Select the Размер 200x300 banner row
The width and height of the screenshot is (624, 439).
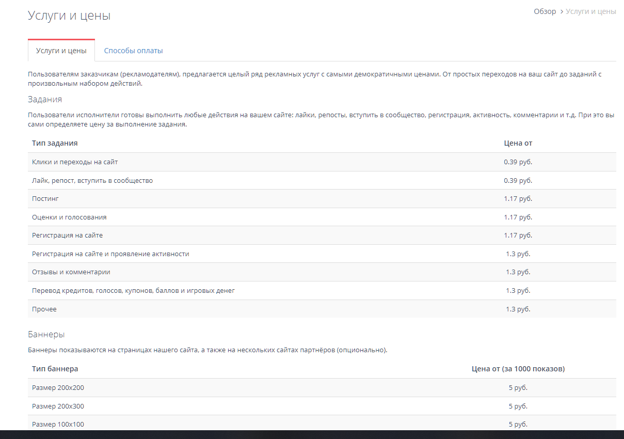(x=322, y=406)
